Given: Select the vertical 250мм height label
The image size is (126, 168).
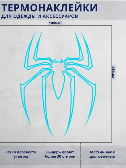Looking at the screenshot, I should pos(113,72).
